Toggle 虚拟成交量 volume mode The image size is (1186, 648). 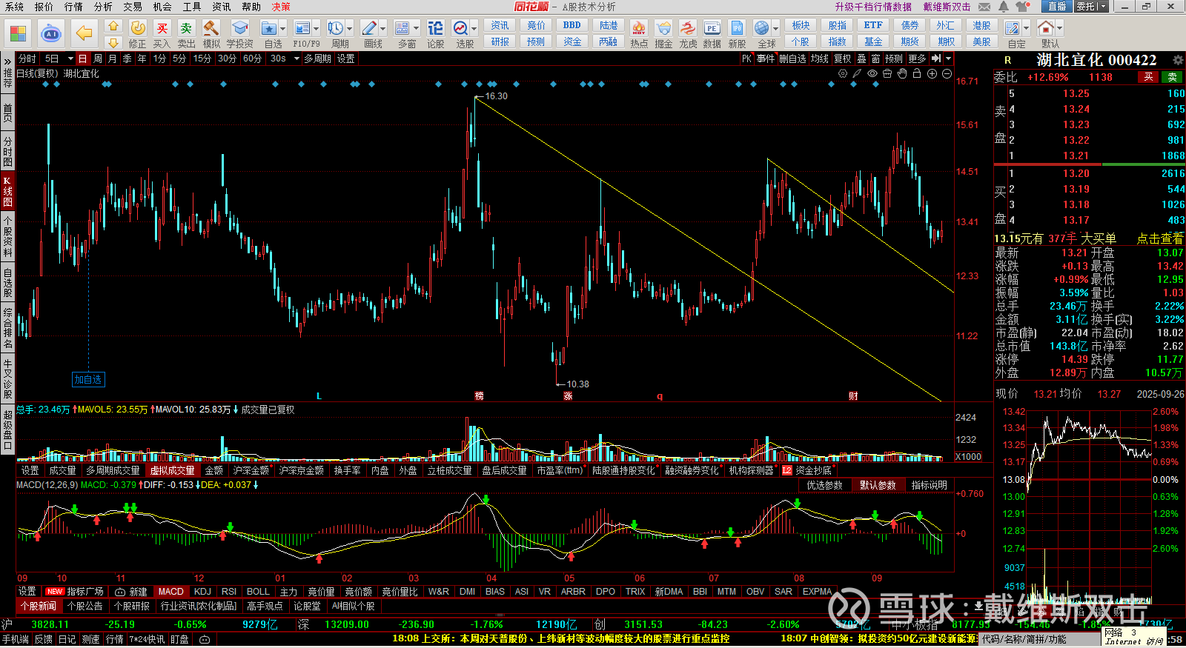[x=173, y=470]
